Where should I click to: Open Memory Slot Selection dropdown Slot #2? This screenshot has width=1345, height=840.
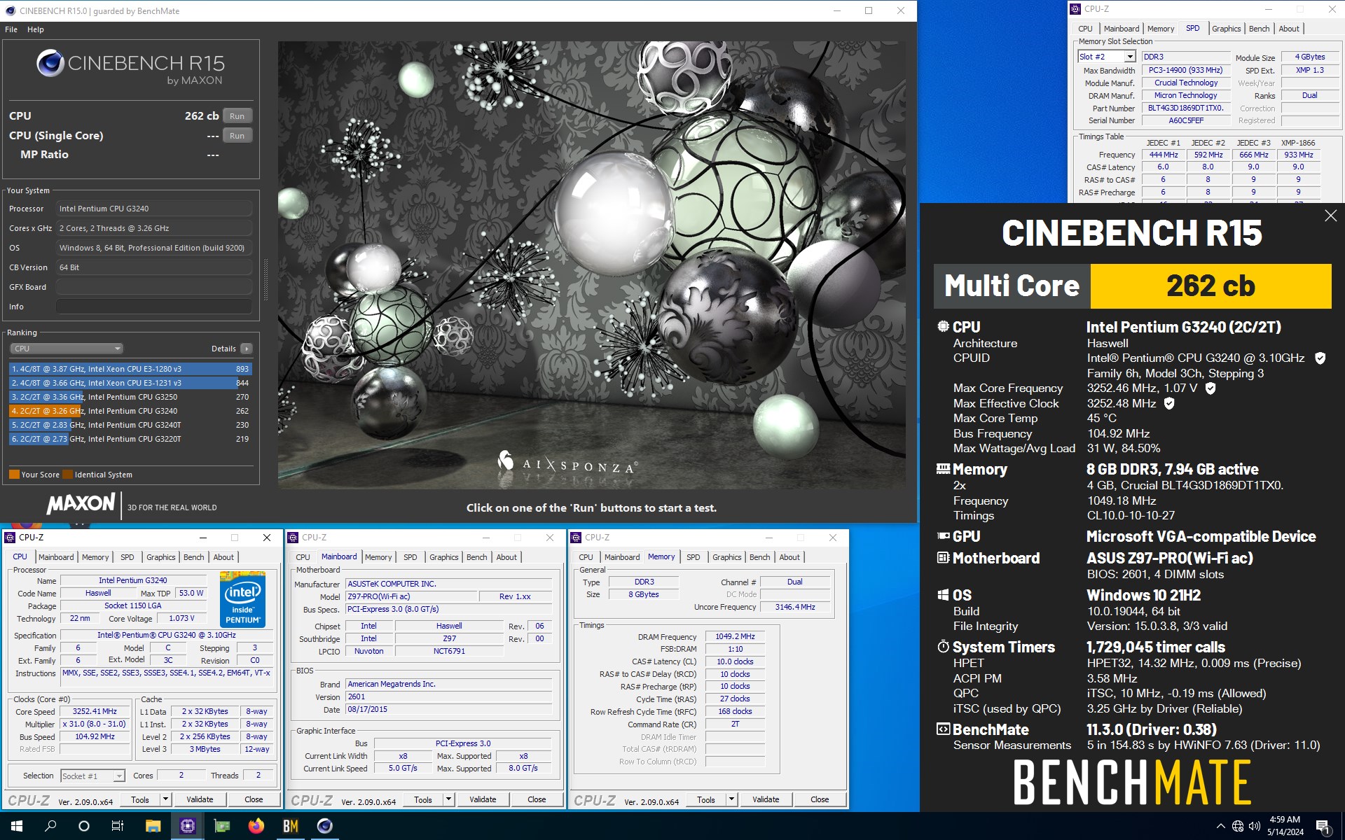point(1106,57)
